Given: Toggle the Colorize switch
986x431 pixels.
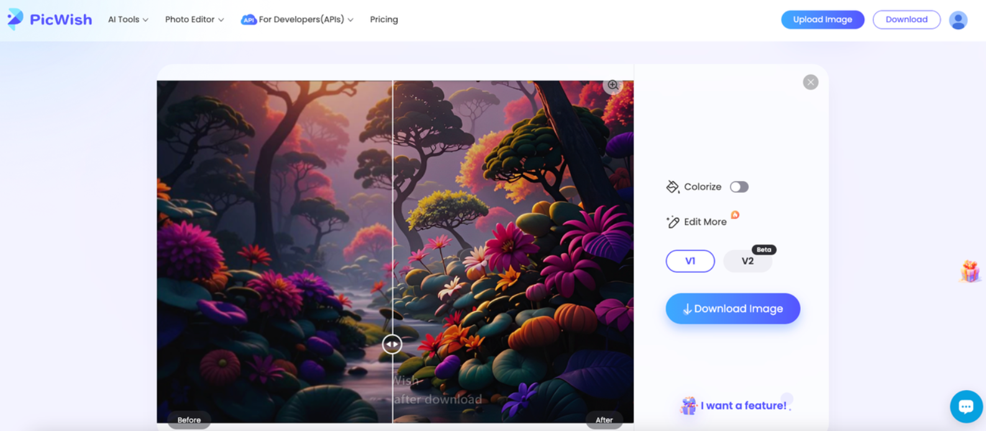Looking at the screenshot, I should [739, 187].
